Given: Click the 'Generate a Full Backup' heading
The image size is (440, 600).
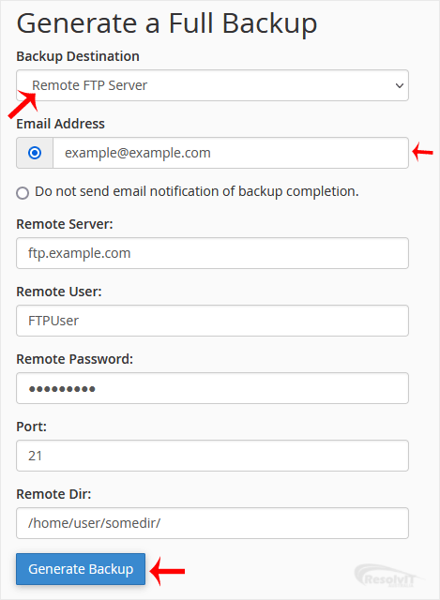Looking at the screenshot, I should [x=167, y=23].
